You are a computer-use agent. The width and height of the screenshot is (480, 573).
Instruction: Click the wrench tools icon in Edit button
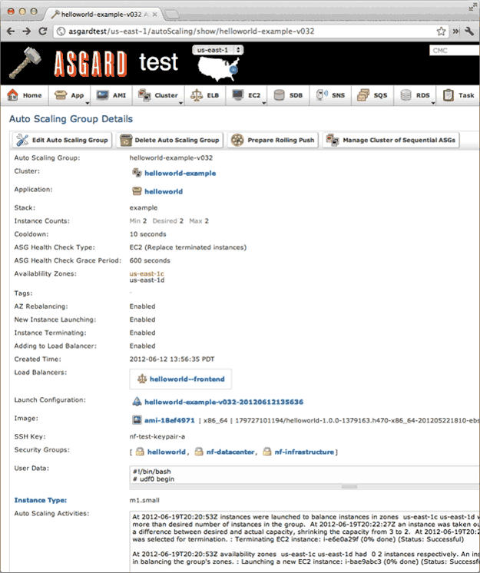[x=22, y=140]
